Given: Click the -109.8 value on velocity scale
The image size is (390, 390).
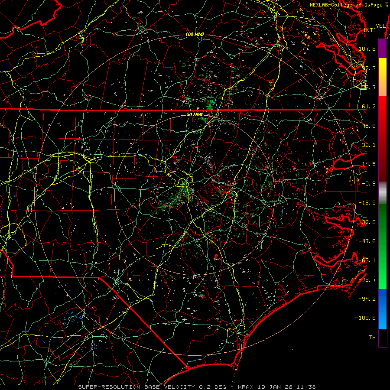Looking at the screenshot, I should (366, 318).
